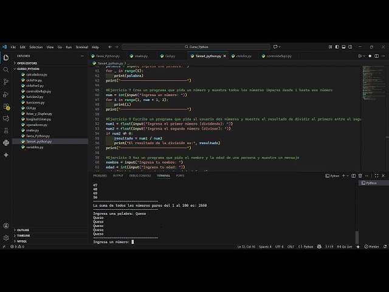
Task: Open the launch profile dropdown arrow
Action: tap(348, 176)
